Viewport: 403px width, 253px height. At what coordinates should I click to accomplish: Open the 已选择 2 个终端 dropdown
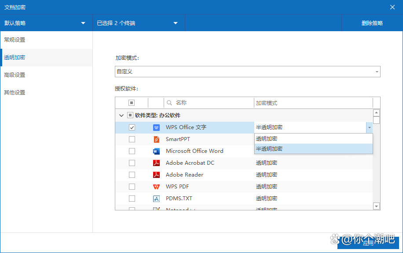175,23
